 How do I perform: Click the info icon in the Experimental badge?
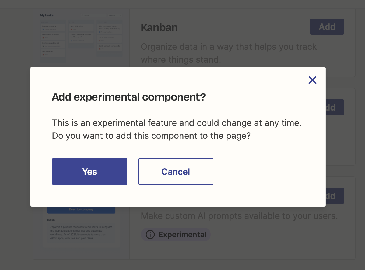(150, 235)
